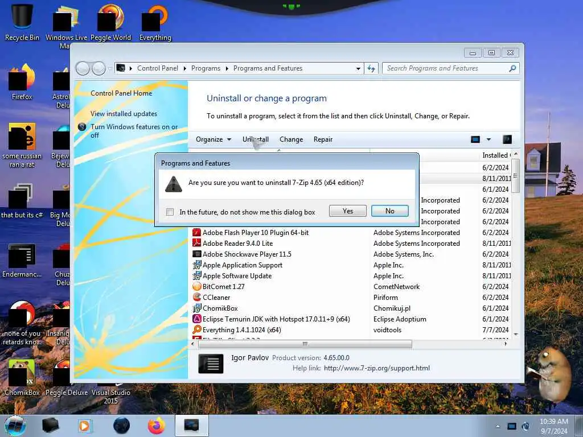
Task: Click the BitComet icon in list
Action: (x=196, y=287)
